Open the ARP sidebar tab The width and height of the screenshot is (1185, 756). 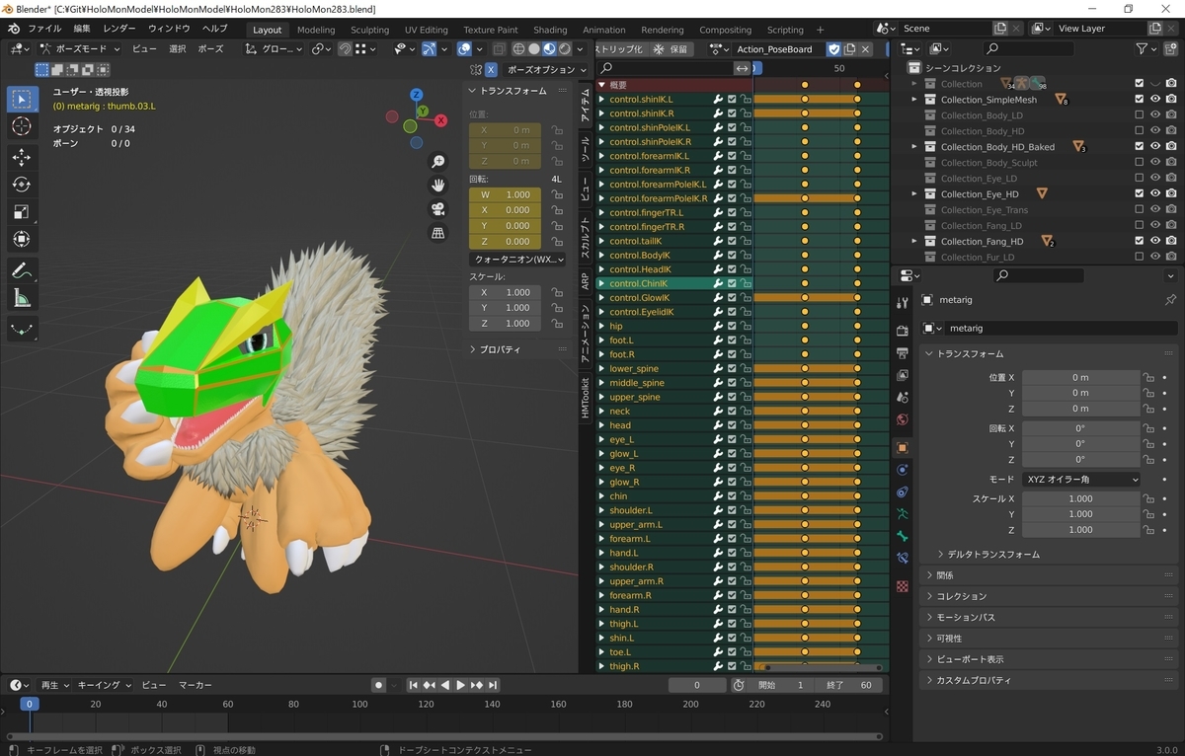[585, 281]
